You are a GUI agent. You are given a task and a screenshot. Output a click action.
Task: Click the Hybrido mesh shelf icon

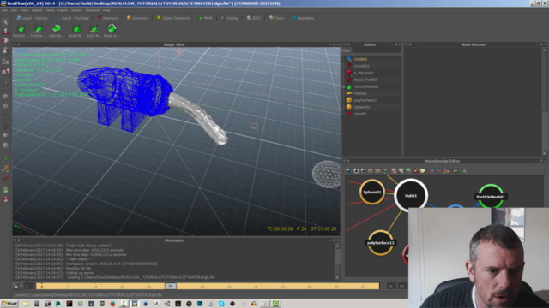tap(56, 28)
